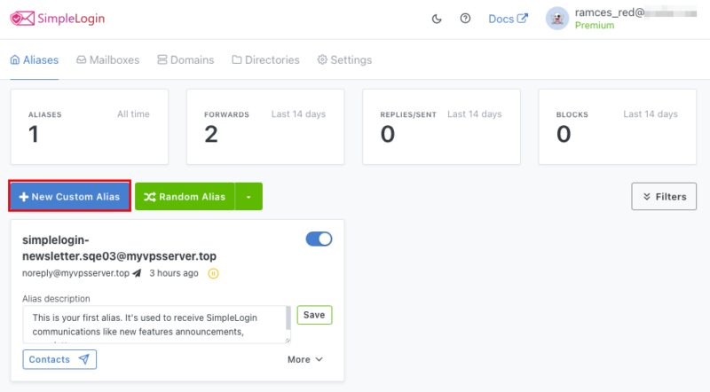Click the simplelogin-newsletter alias address
This screenshot has width=710, height=392.
pyautogui.click(x=119, y=248)
